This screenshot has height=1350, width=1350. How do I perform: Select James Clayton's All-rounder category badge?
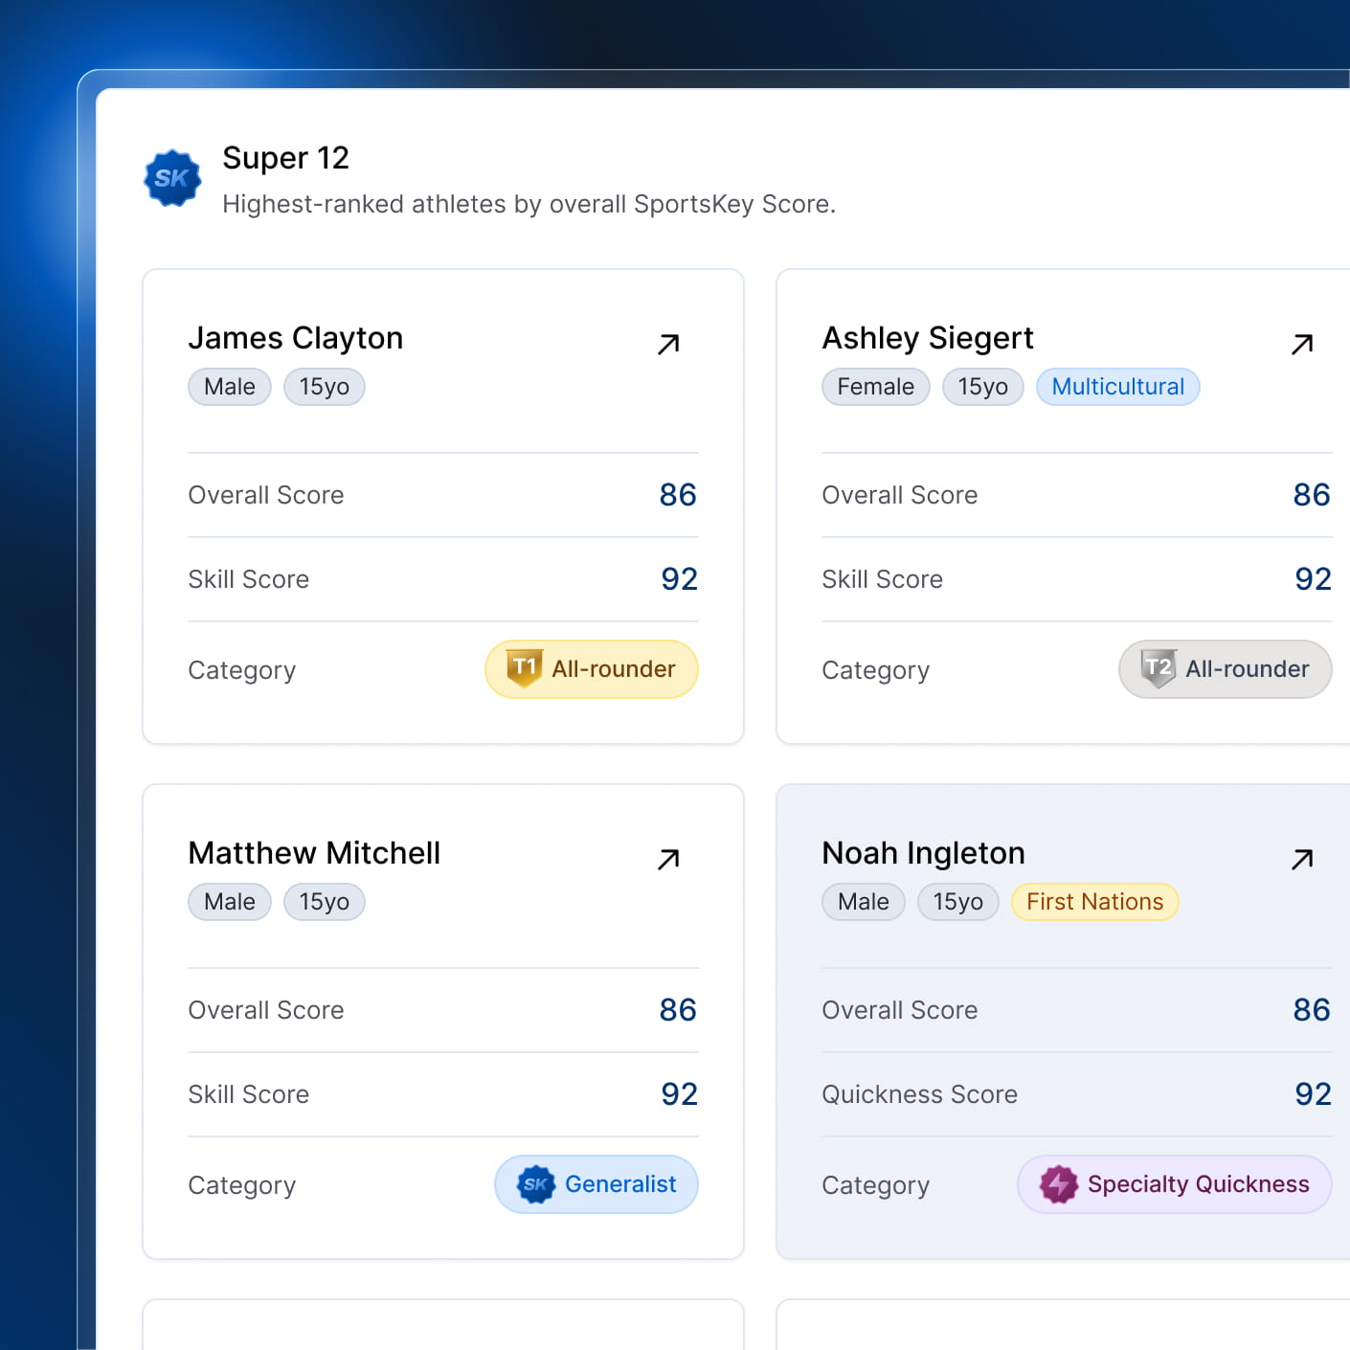pos(592,669)
